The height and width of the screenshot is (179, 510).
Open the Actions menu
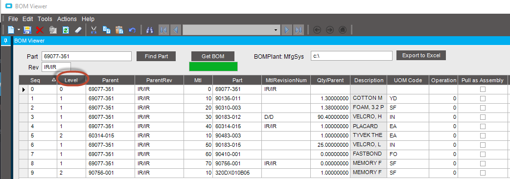[67, 19]
